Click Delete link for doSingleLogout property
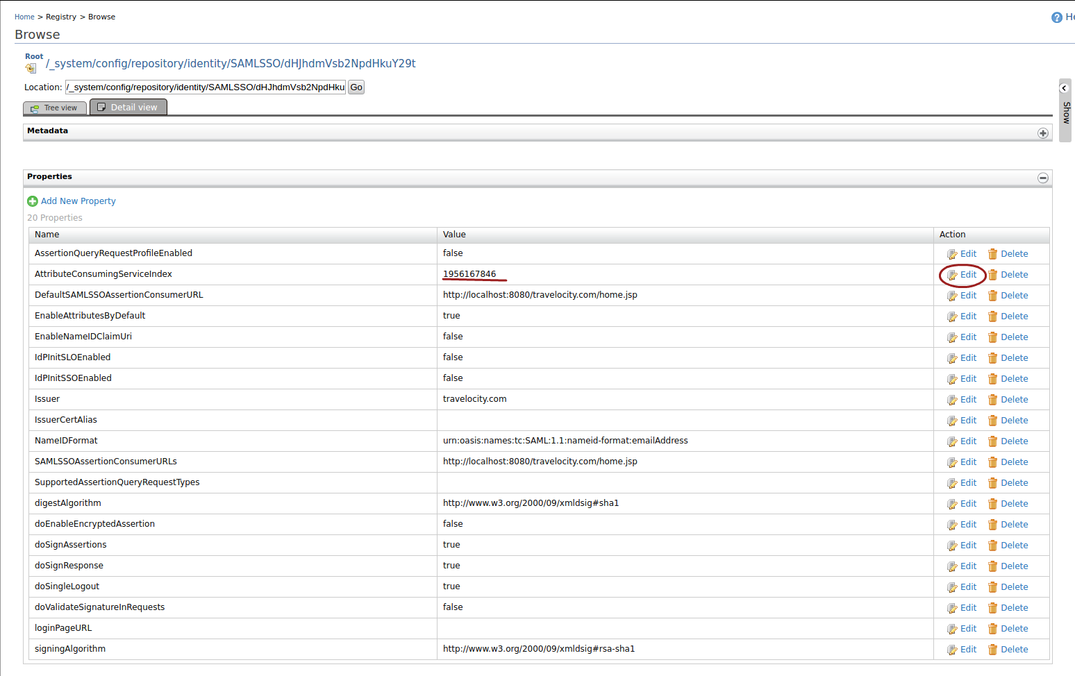Viewport: 1075px width, 676px height. (x=1015, y=587)
